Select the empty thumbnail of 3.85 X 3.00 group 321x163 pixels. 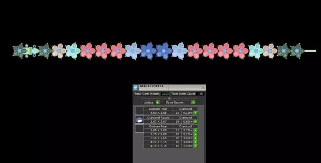(139, 129)
